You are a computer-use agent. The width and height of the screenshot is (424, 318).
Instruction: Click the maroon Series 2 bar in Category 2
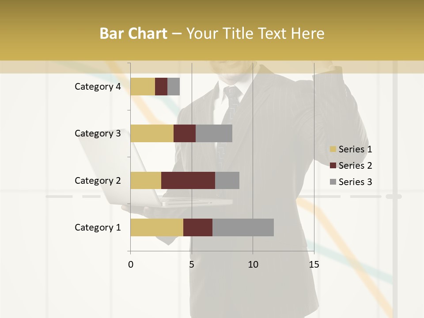188,180
